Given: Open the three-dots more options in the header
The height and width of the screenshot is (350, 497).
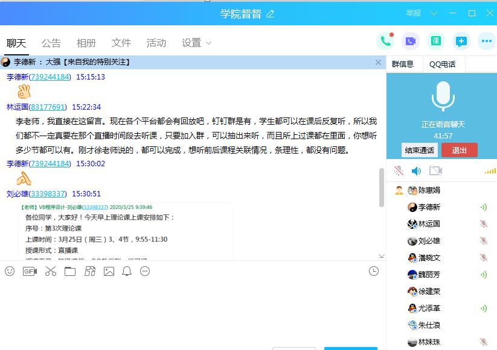Looking at the screenshot, I should coord(487,41).
